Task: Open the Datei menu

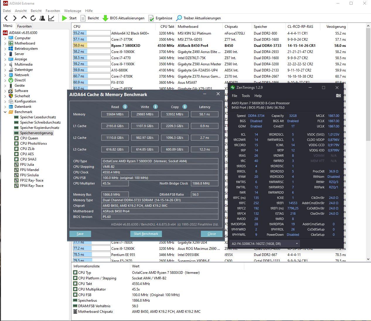Action: [7, 11]
